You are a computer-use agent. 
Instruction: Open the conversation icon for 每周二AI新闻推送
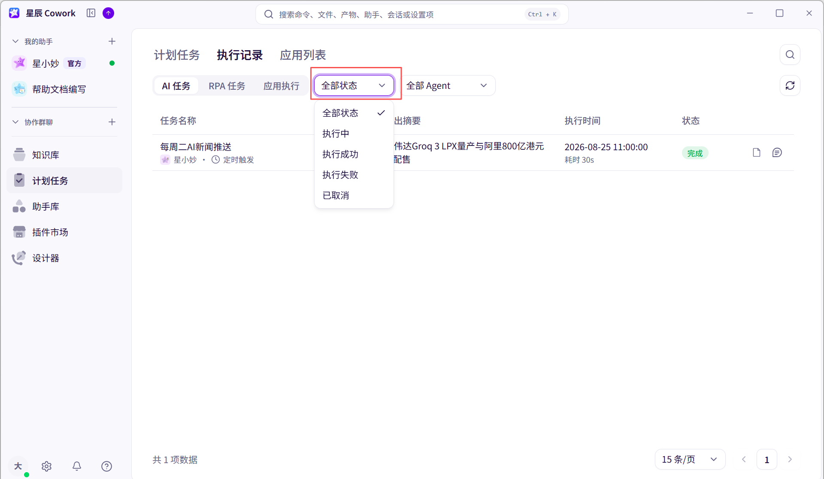pos(777,153)
